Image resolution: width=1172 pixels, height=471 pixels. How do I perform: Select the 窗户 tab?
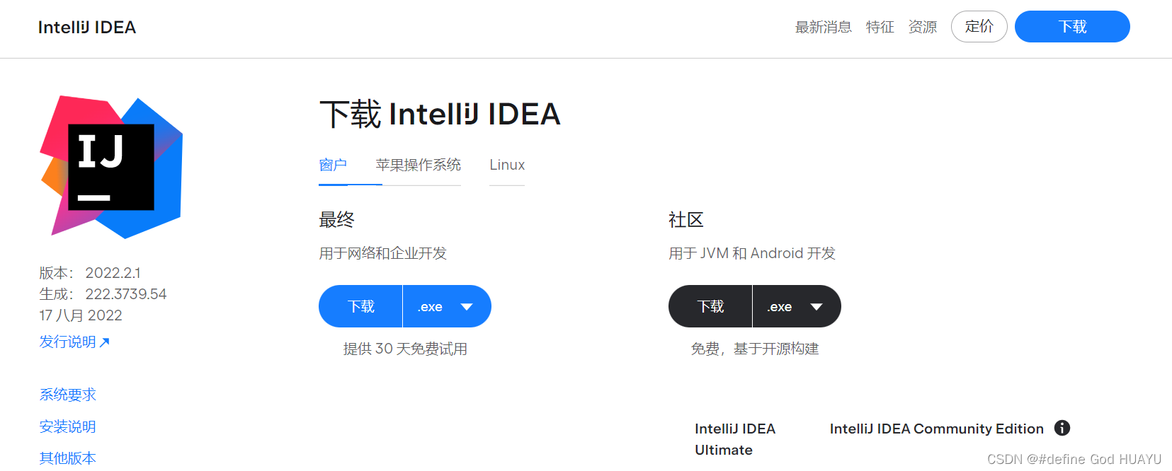(x=333, y=165)
